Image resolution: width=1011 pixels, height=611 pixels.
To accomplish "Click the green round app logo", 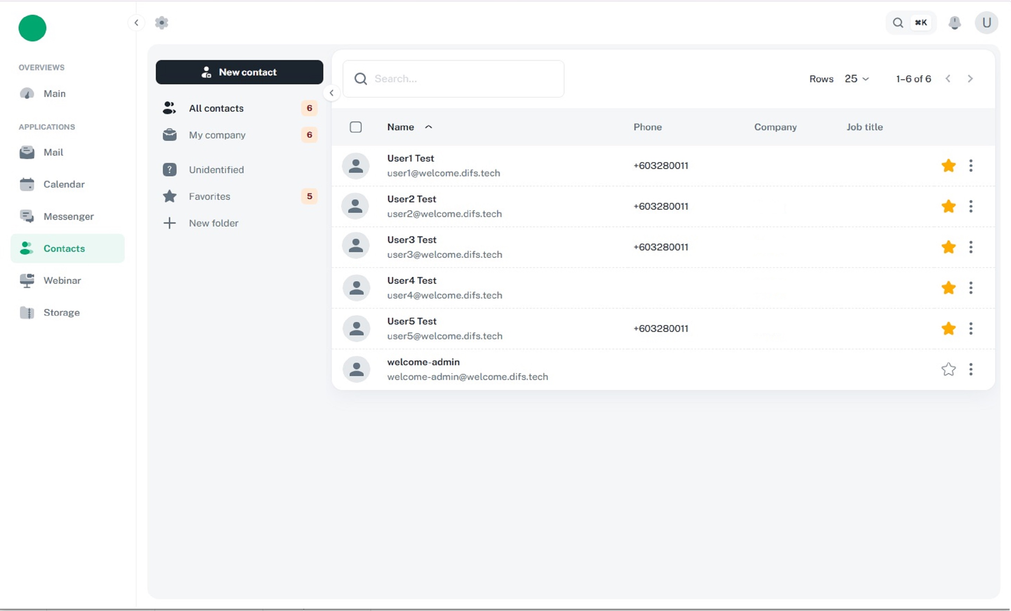I will click(x=32, y=28).
